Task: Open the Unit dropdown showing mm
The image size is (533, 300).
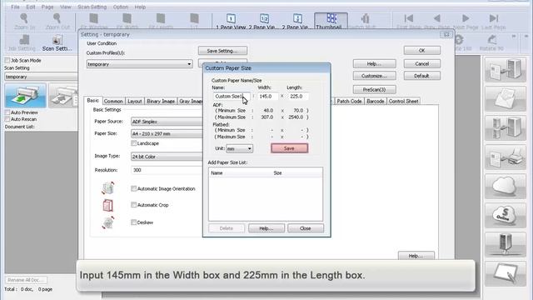Action: pyautogui.click(x=239, y=148)
